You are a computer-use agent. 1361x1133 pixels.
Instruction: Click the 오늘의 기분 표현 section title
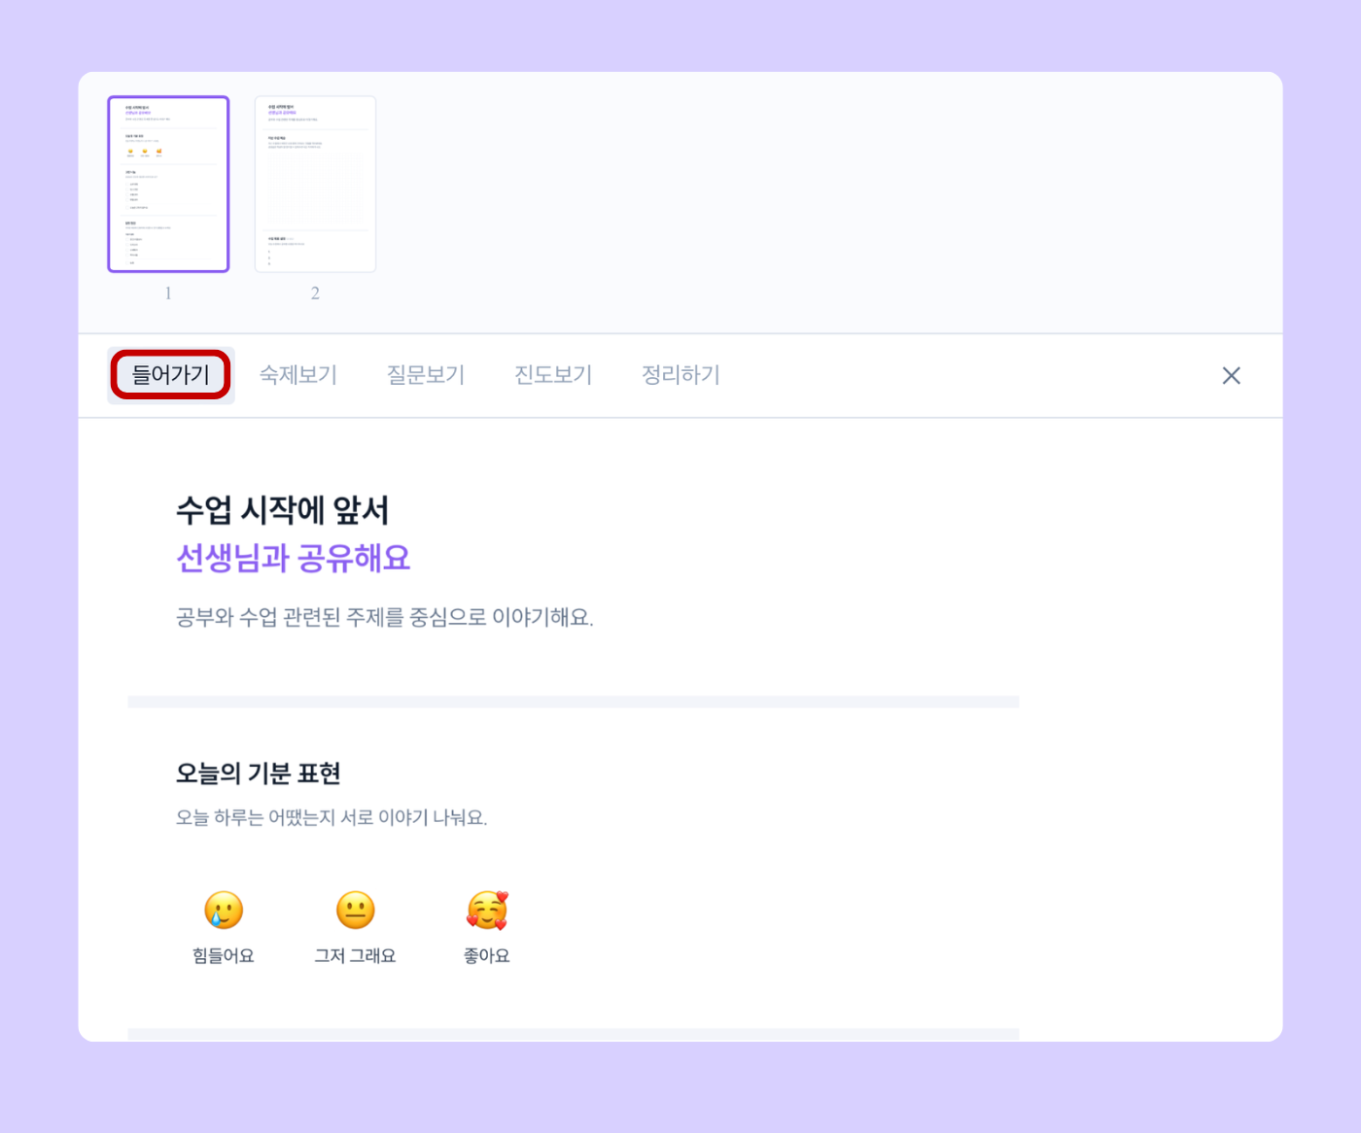coord(258,773)
